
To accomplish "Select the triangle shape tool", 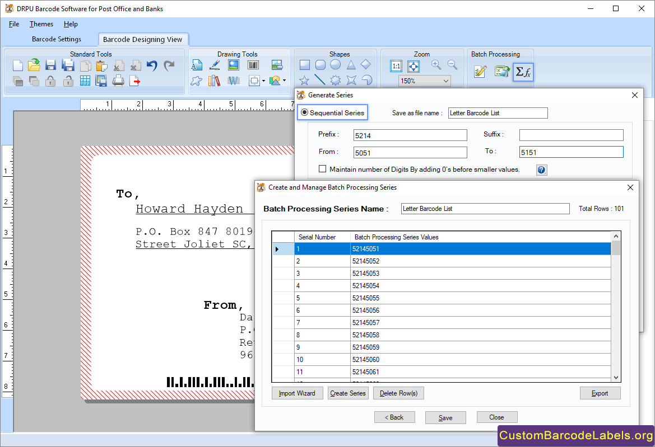I will click(351, 65).
